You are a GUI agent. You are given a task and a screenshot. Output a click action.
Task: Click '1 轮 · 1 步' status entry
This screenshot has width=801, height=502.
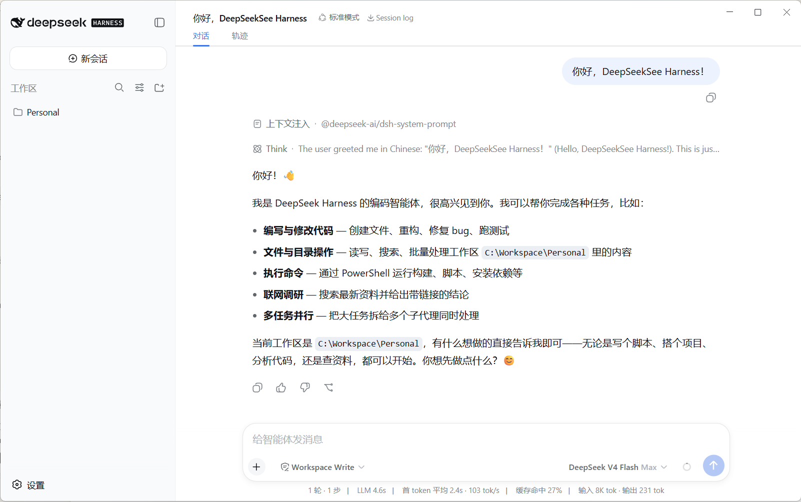point(324,490)
